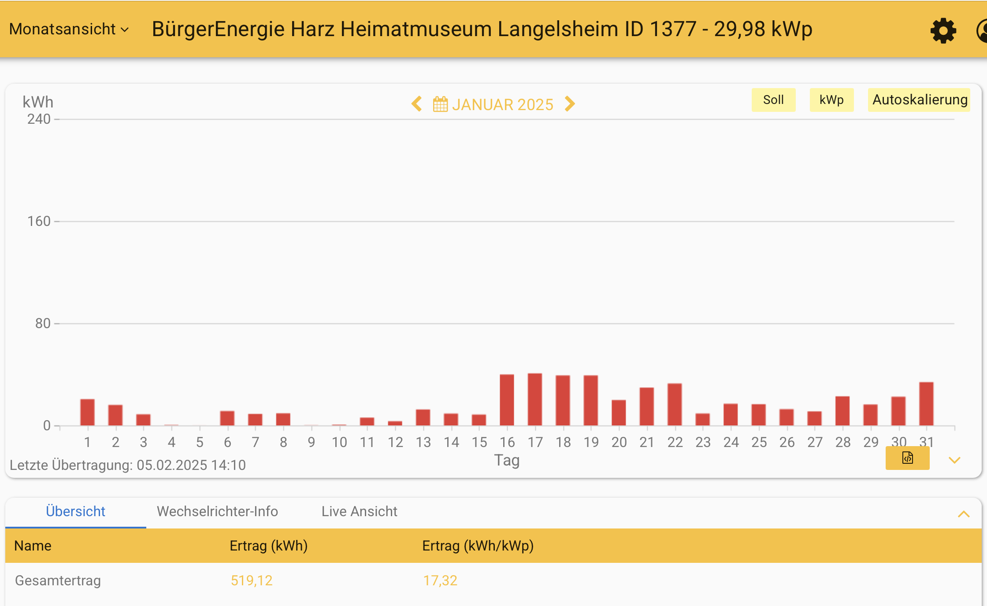Click the code export icon below the chart
This screenshot has width=987, height=606.
coord(907,458)
